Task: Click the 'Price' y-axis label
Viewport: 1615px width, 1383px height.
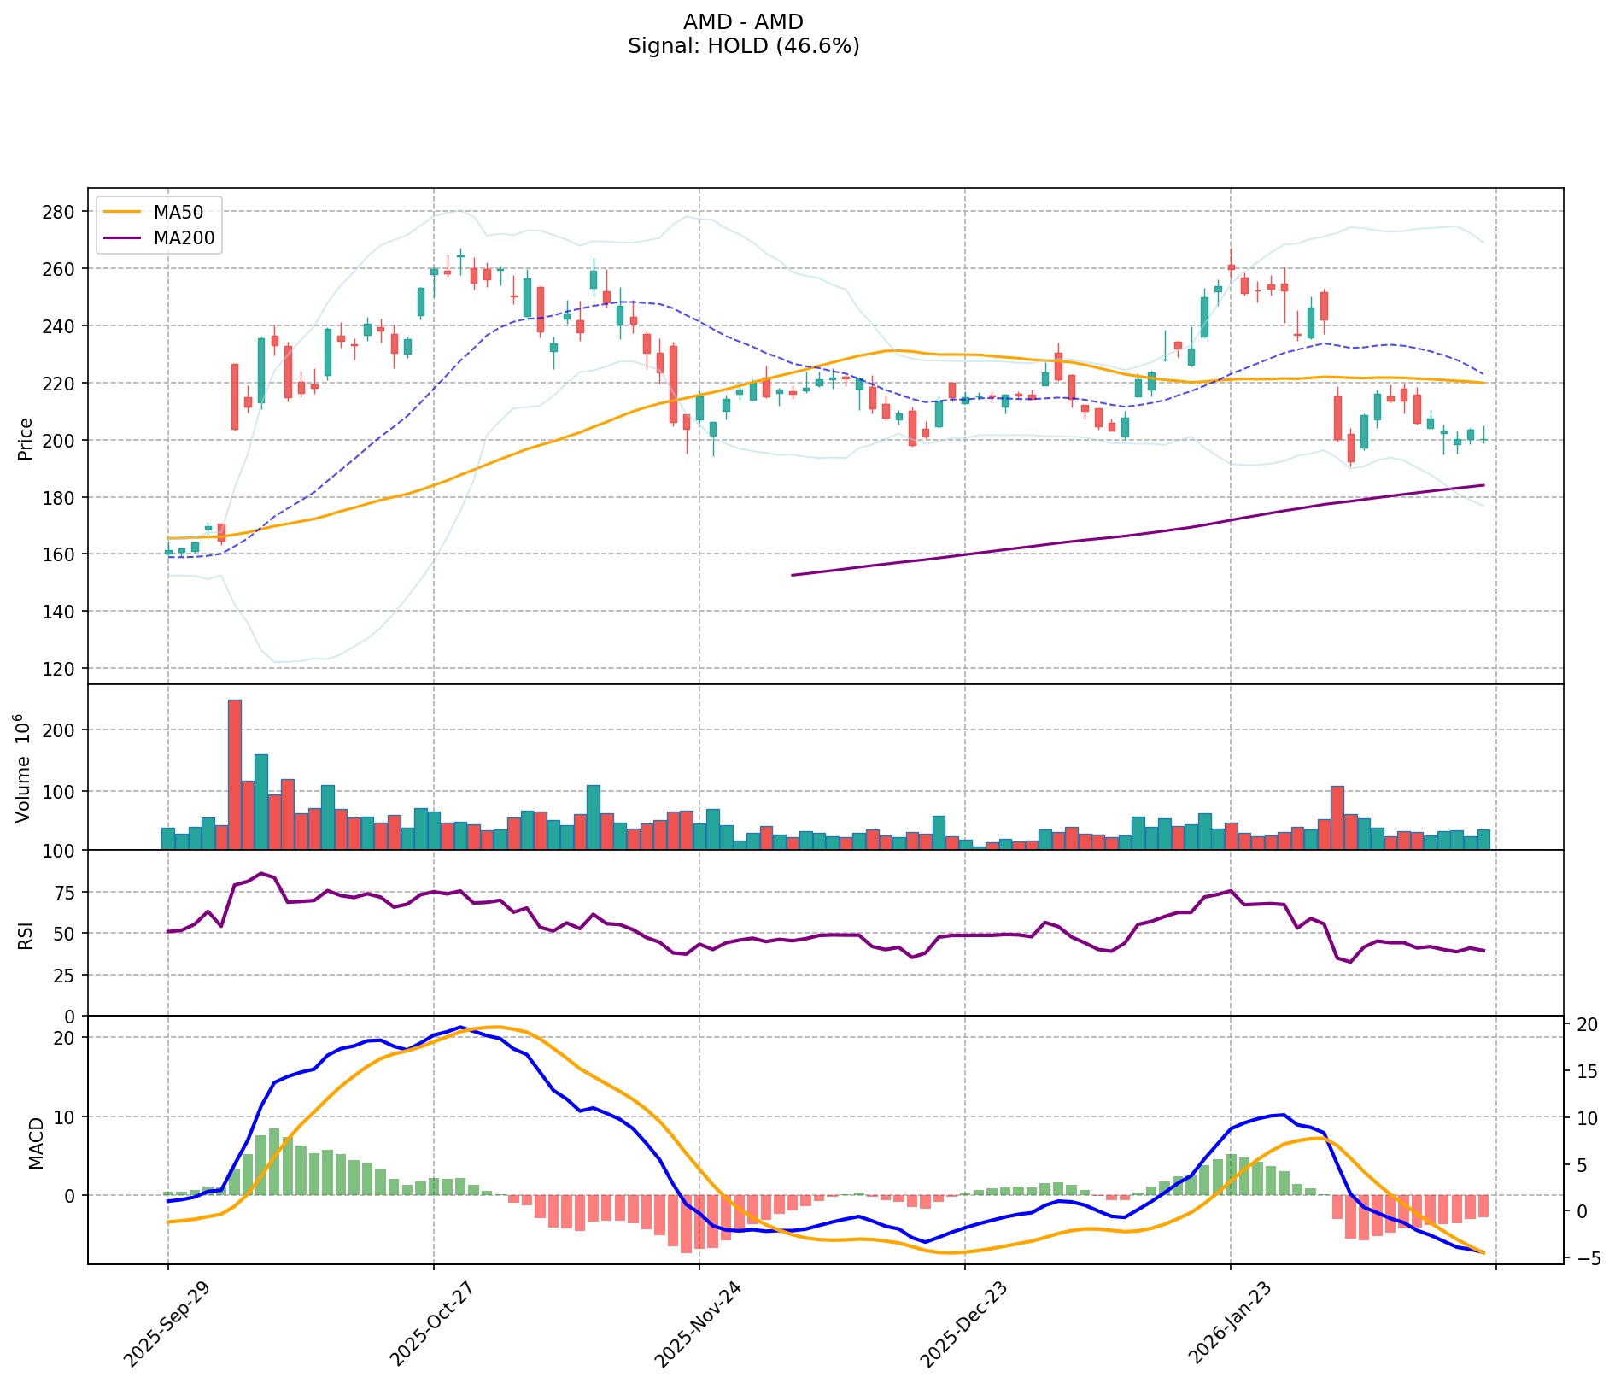Action: pos(26,438)
